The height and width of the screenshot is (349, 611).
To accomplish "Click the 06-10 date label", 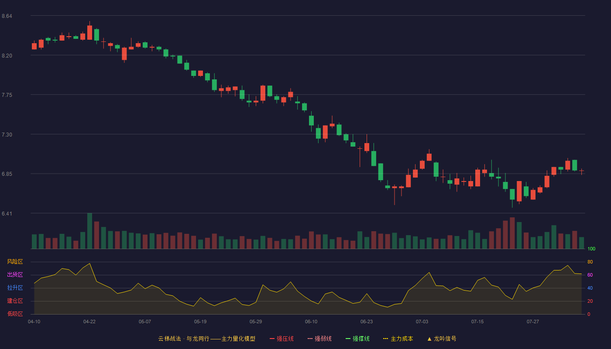I will (x=311, y=322).
